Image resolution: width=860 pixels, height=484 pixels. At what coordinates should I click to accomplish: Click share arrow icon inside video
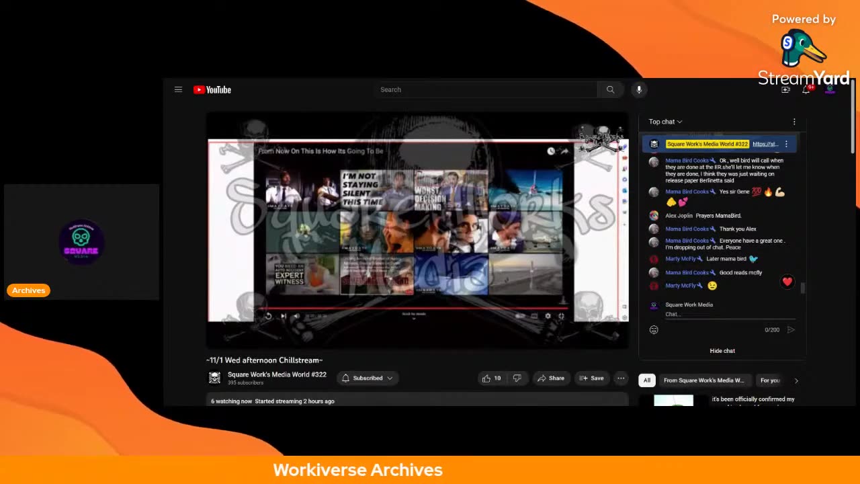pyautogui.click(x=564, y=151)
